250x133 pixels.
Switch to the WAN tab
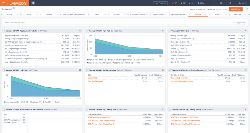(29, 15)
